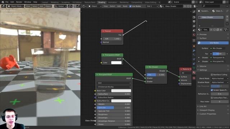Open the World properties tab icon
Viewport: 230px width, 129px height.
click(x=194, y=35)
